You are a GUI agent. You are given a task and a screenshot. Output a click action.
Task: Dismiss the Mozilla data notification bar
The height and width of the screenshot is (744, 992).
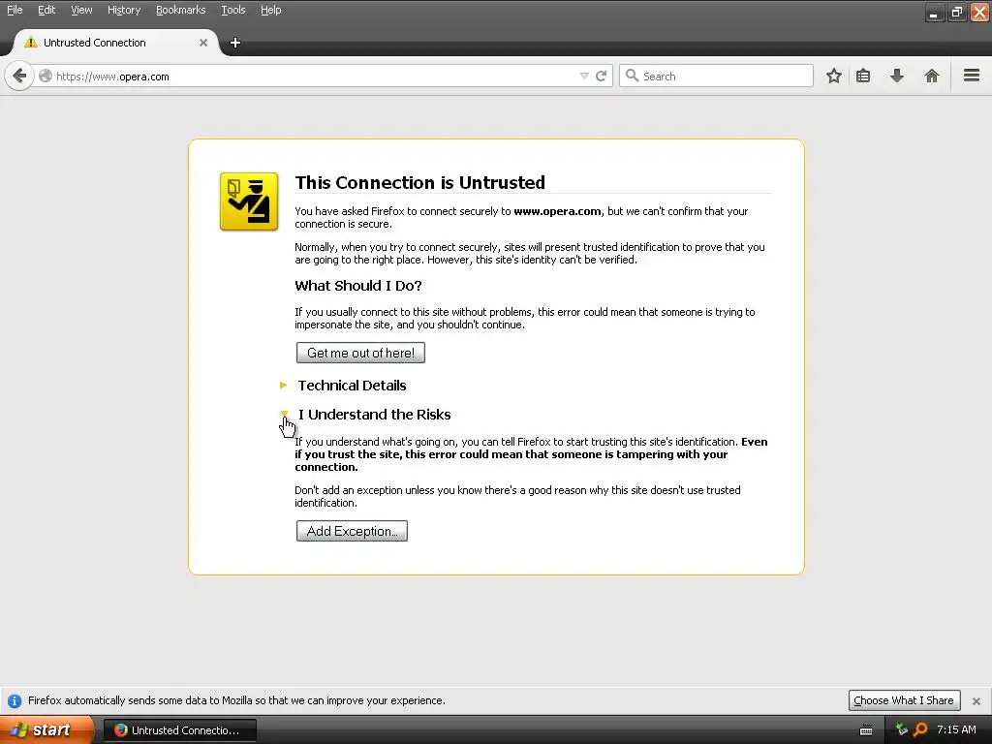tap(976, 701)
